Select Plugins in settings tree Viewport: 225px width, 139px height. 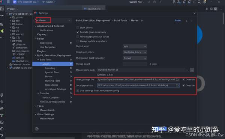(x=41, y=51)
